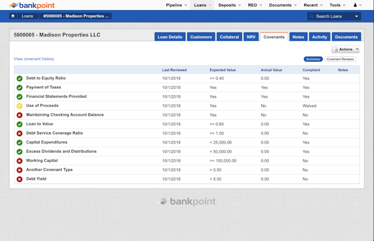This screenshot has width=374, height=241.
Task: Click expected value >= 100,000.00
Action: coord(223,161)
